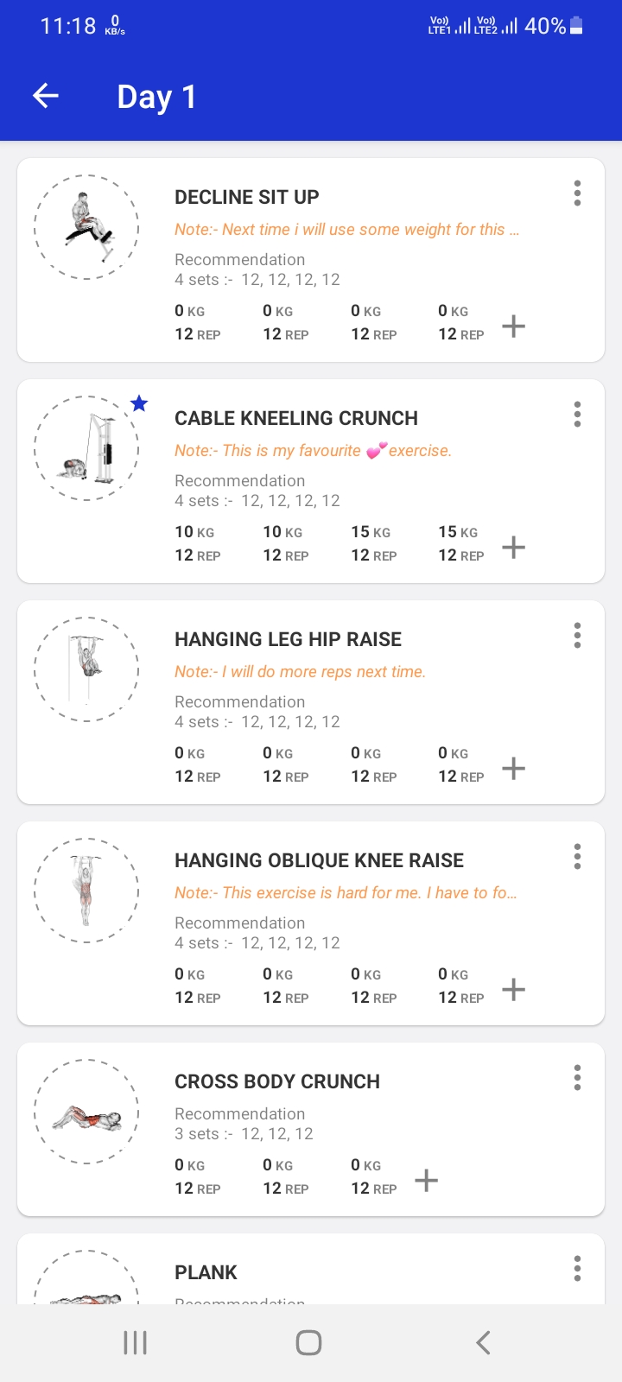Open options menu for Cross Body Crunch

click(x=577, y=1078)
